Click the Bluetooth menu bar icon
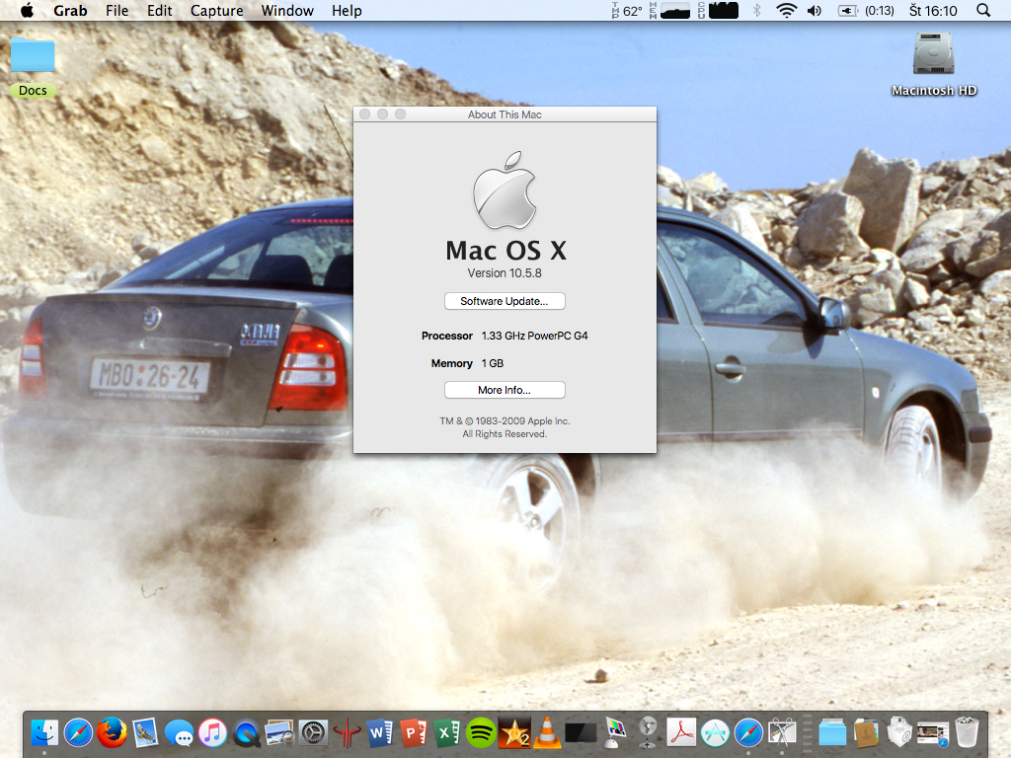 pyautogui.click(x=757, y=10)
